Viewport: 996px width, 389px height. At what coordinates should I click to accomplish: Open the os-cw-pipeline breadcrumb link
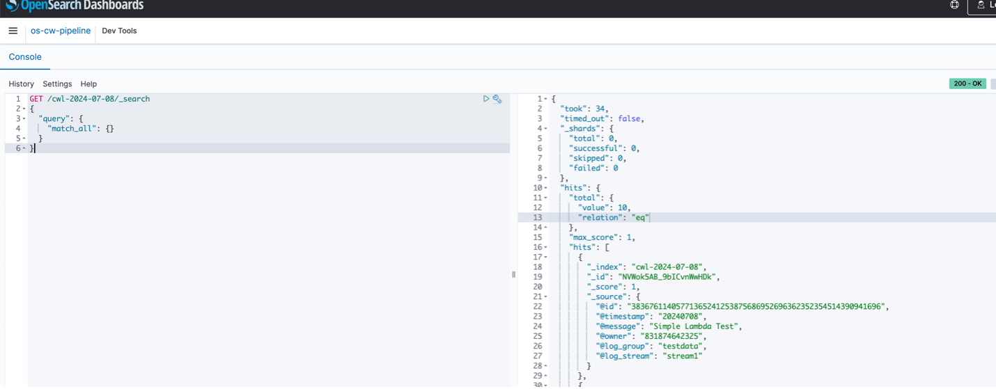(61, 31)
